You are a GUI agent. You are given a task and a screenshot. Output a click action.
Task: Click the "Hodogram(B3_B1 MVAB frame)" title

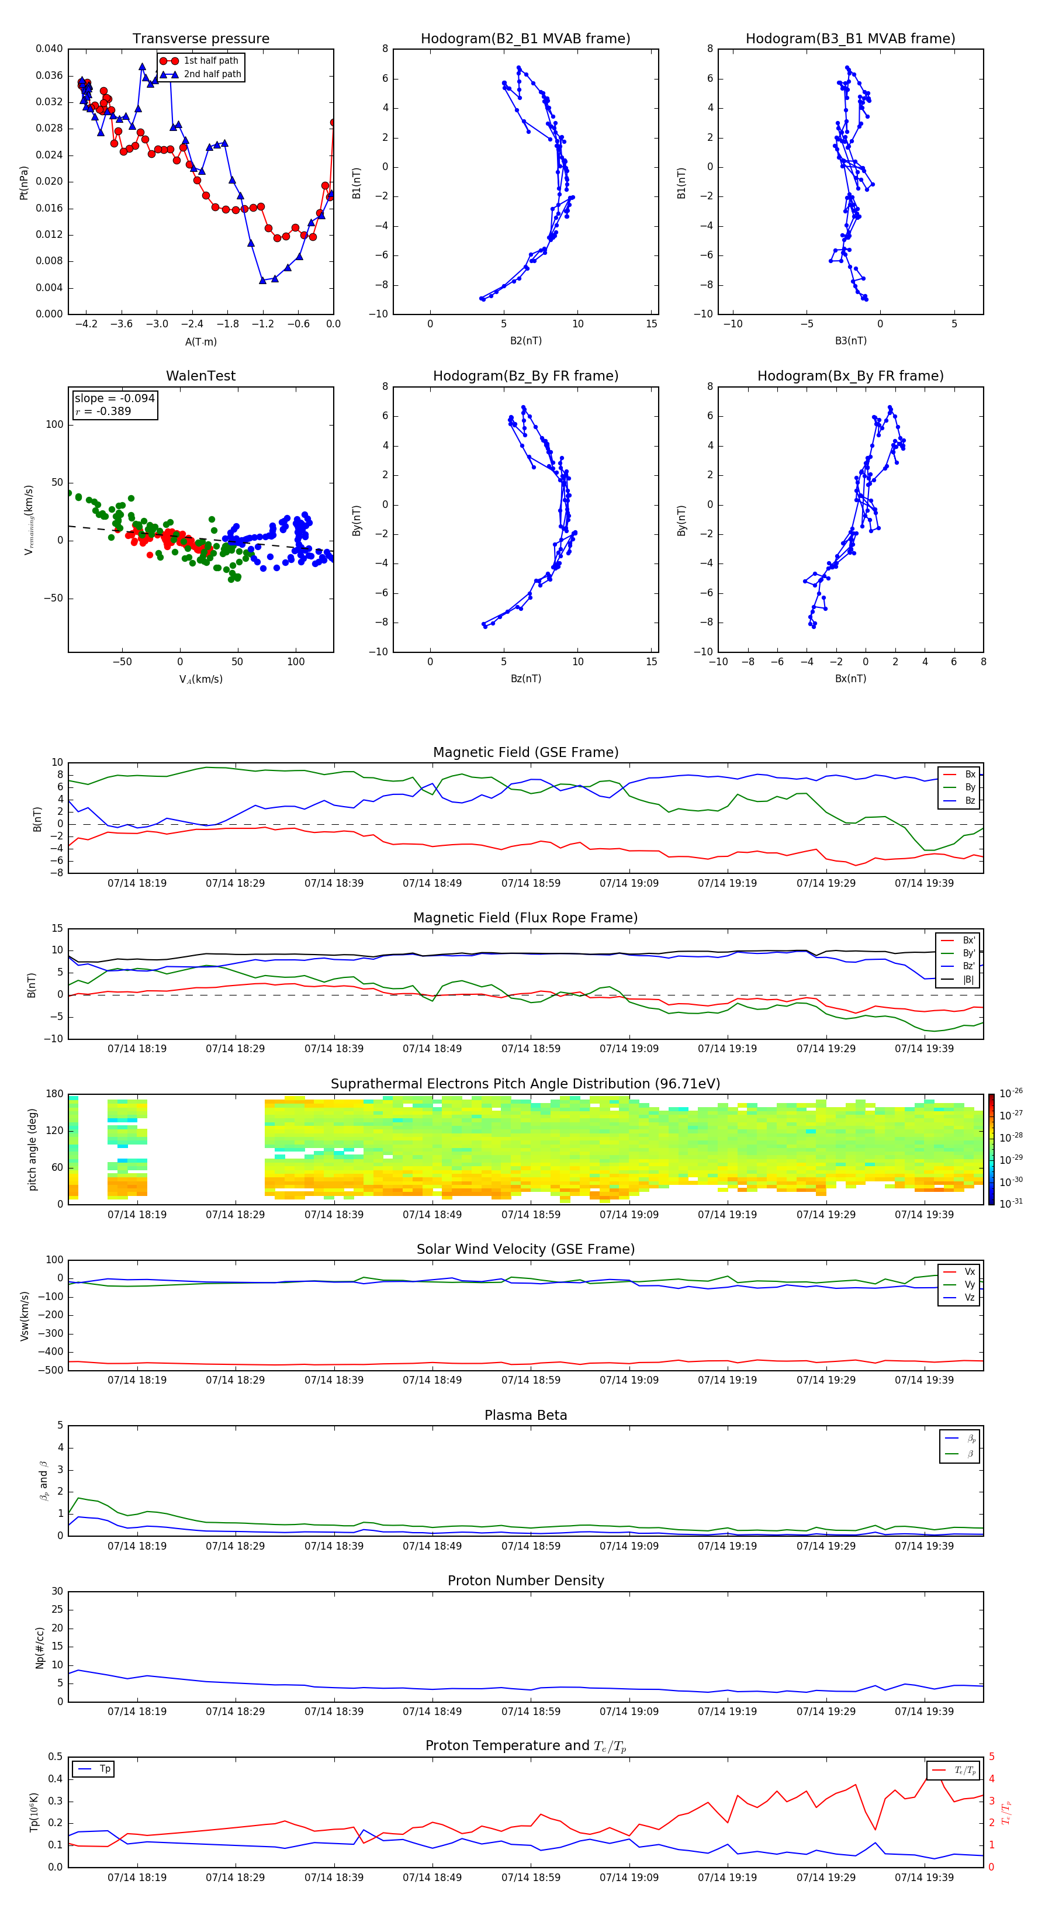[x=850, y=38]
